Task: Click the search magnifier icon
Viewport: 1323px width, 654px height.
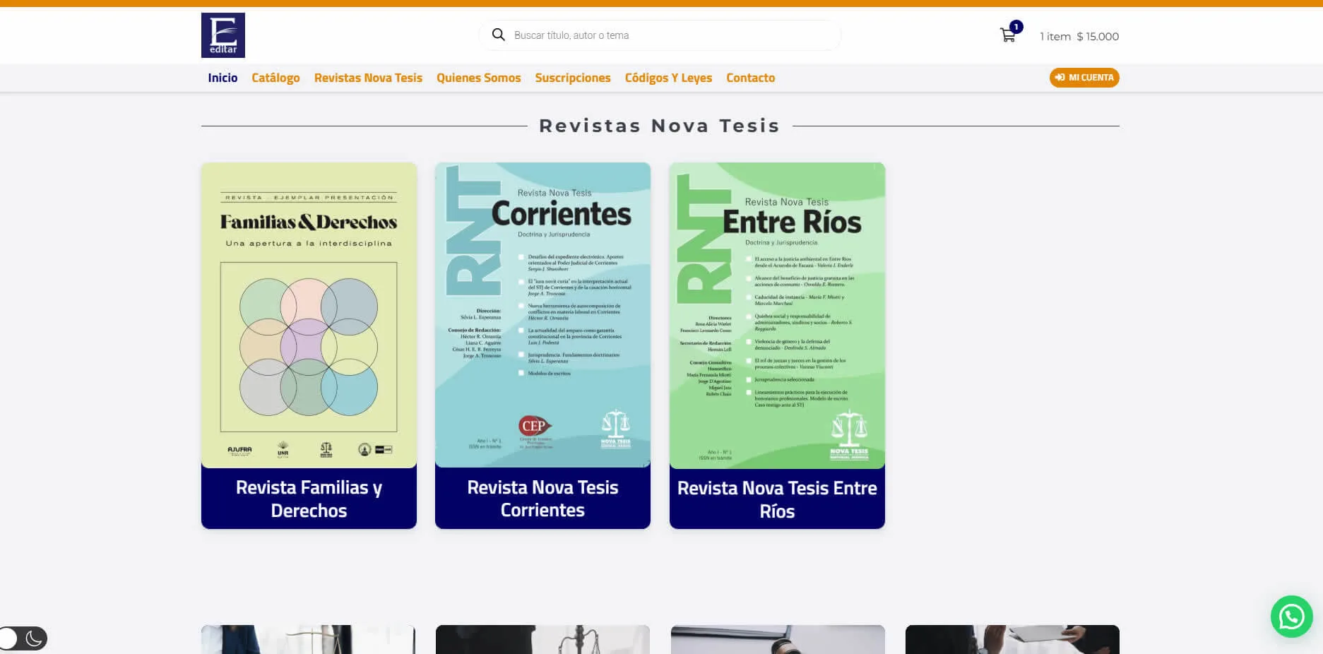Action: click(x=499, y=35)
